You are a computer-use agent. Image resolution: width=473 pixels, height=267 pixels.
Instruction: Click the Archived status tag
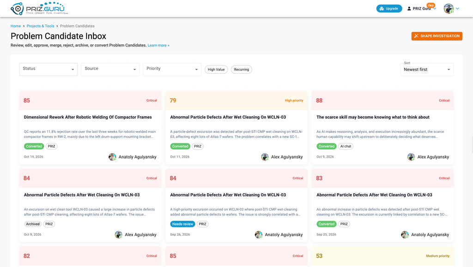(33, 224)
